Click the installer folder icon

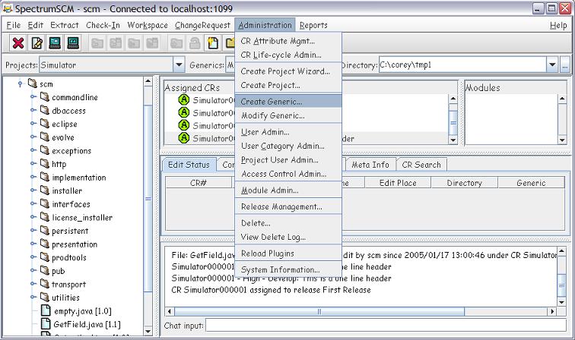(45, 190)
